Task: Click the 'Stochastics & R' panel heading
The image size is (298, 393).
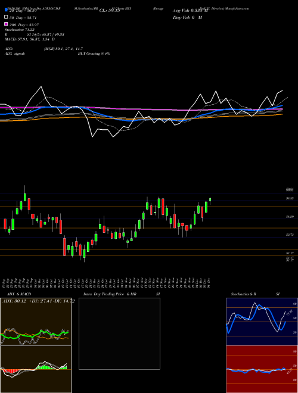Action: [244, 294]
